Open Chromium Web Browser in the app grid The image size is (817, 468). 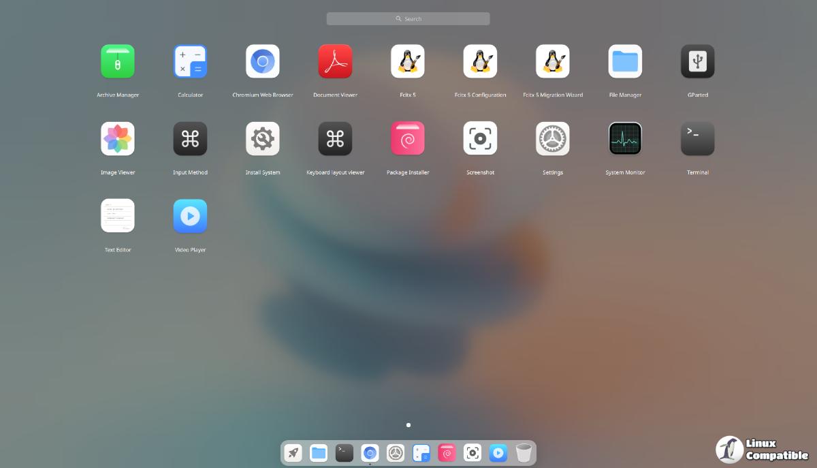[x=263, y=62]
